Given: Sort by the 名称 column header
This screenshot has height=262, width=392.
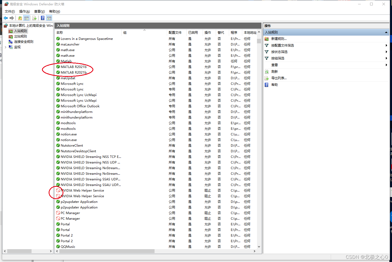Looking at the screenshot, I should [x=88, y=33].
